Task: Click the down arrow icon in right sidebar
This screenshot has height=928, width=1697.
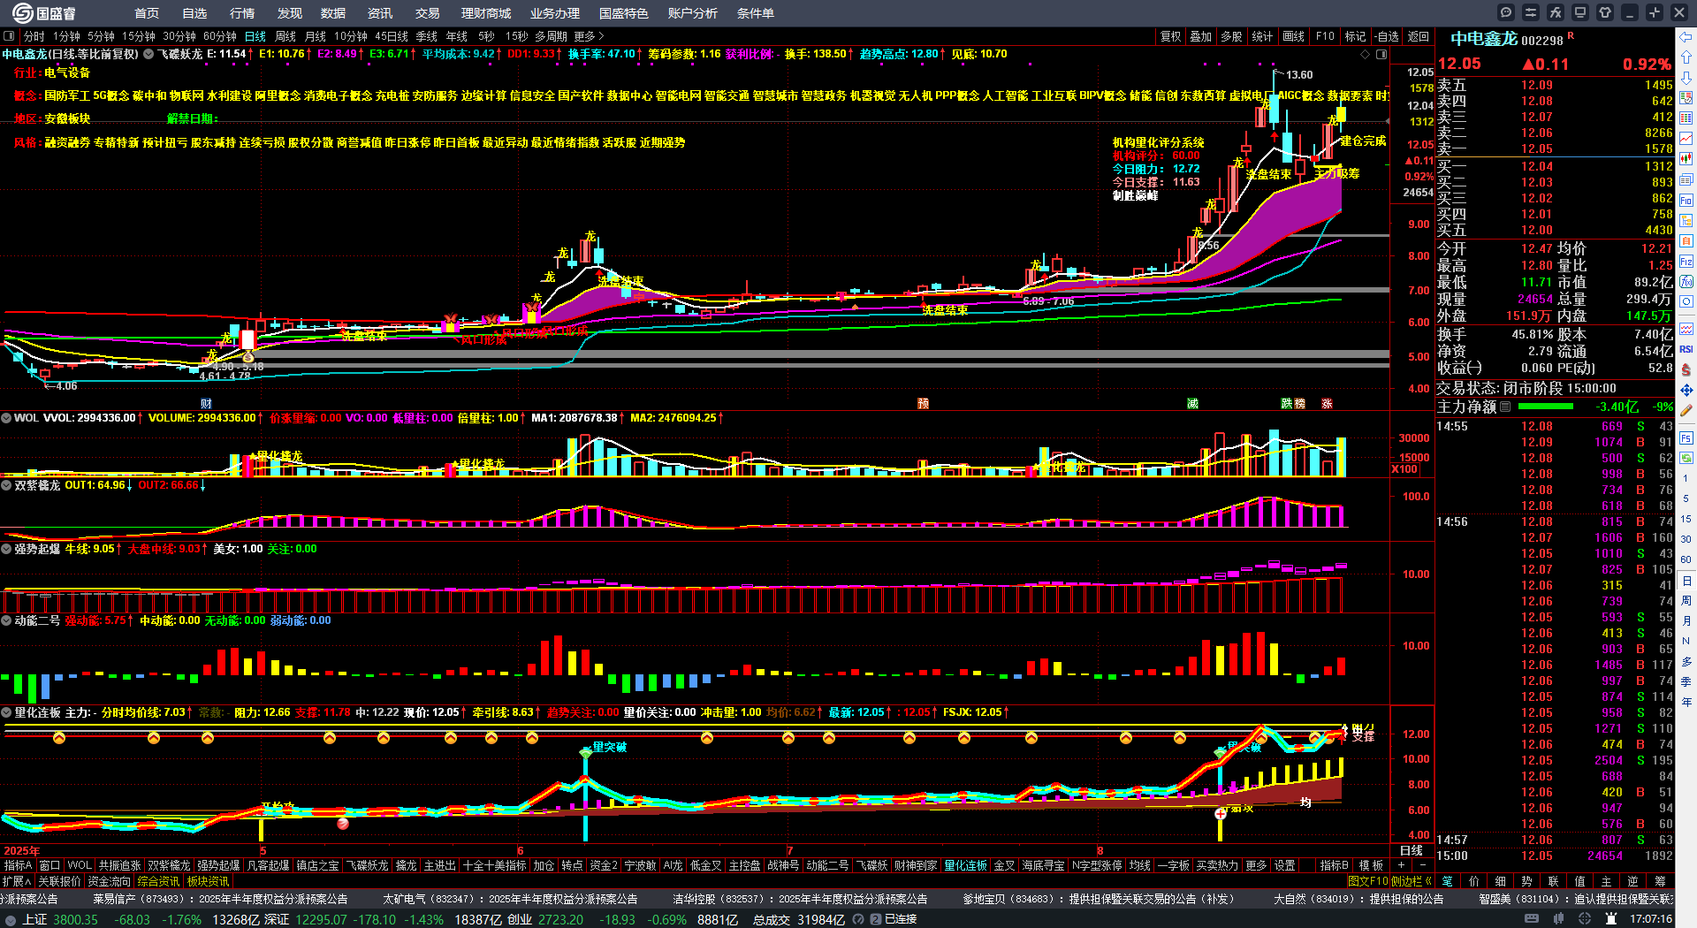Action: tap(1686, 78)
